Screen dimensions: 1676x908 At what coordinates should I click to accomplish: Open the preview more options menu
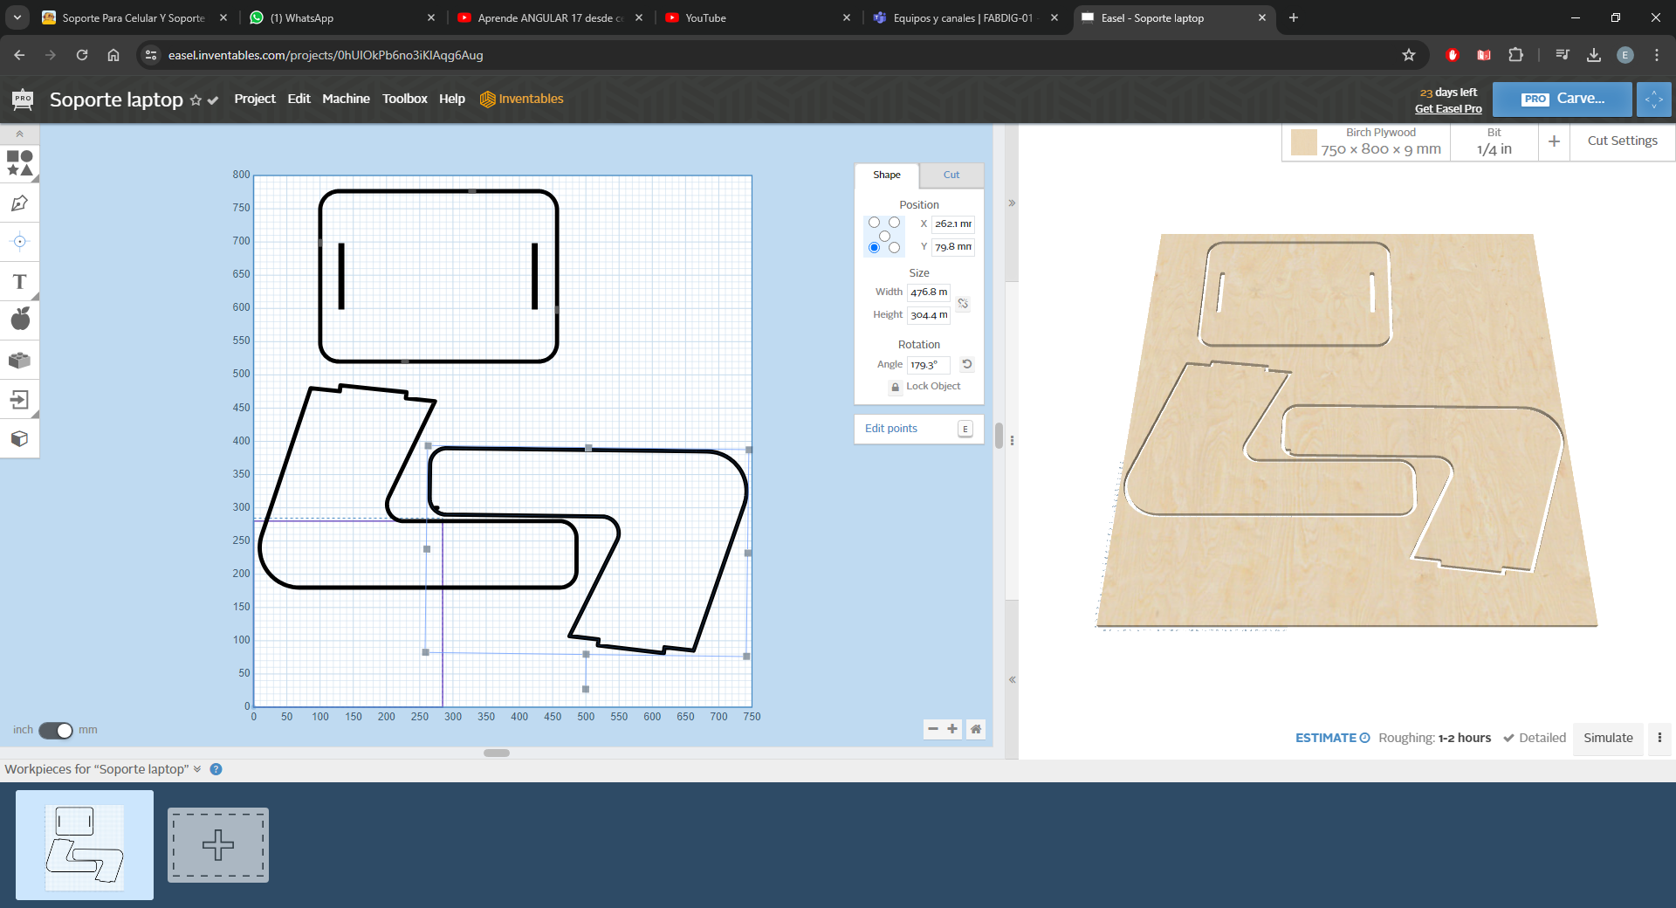(1659, 738)
